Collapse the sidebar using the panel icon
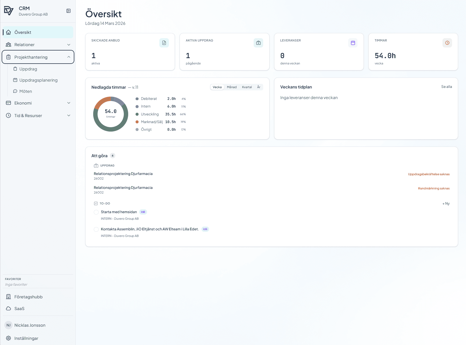This screenshot has width=466, height=345. point(68,10)
